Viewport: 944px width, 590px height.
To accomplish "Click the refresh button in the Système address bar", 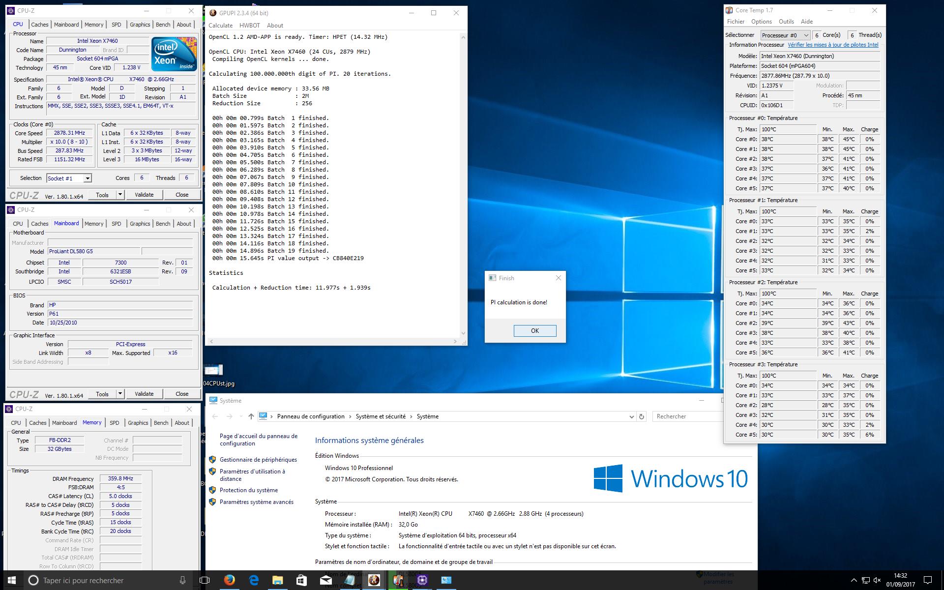I will 641,416.
